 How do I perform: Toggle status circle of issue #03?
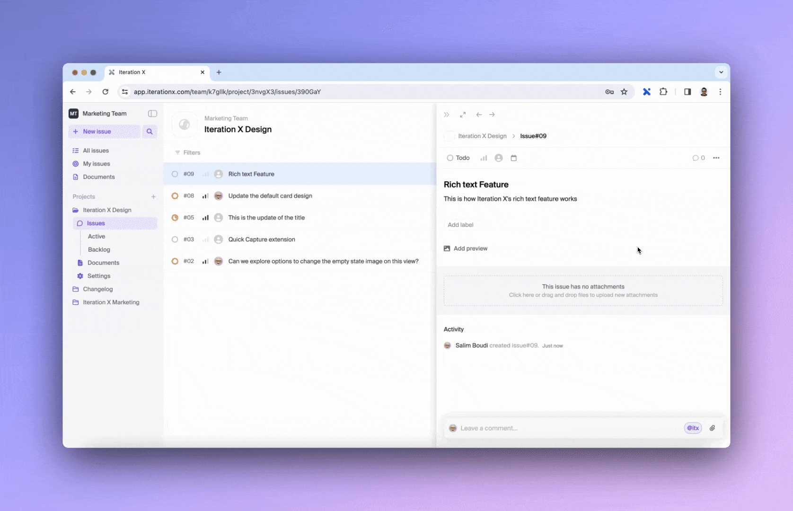pos(175,239)
